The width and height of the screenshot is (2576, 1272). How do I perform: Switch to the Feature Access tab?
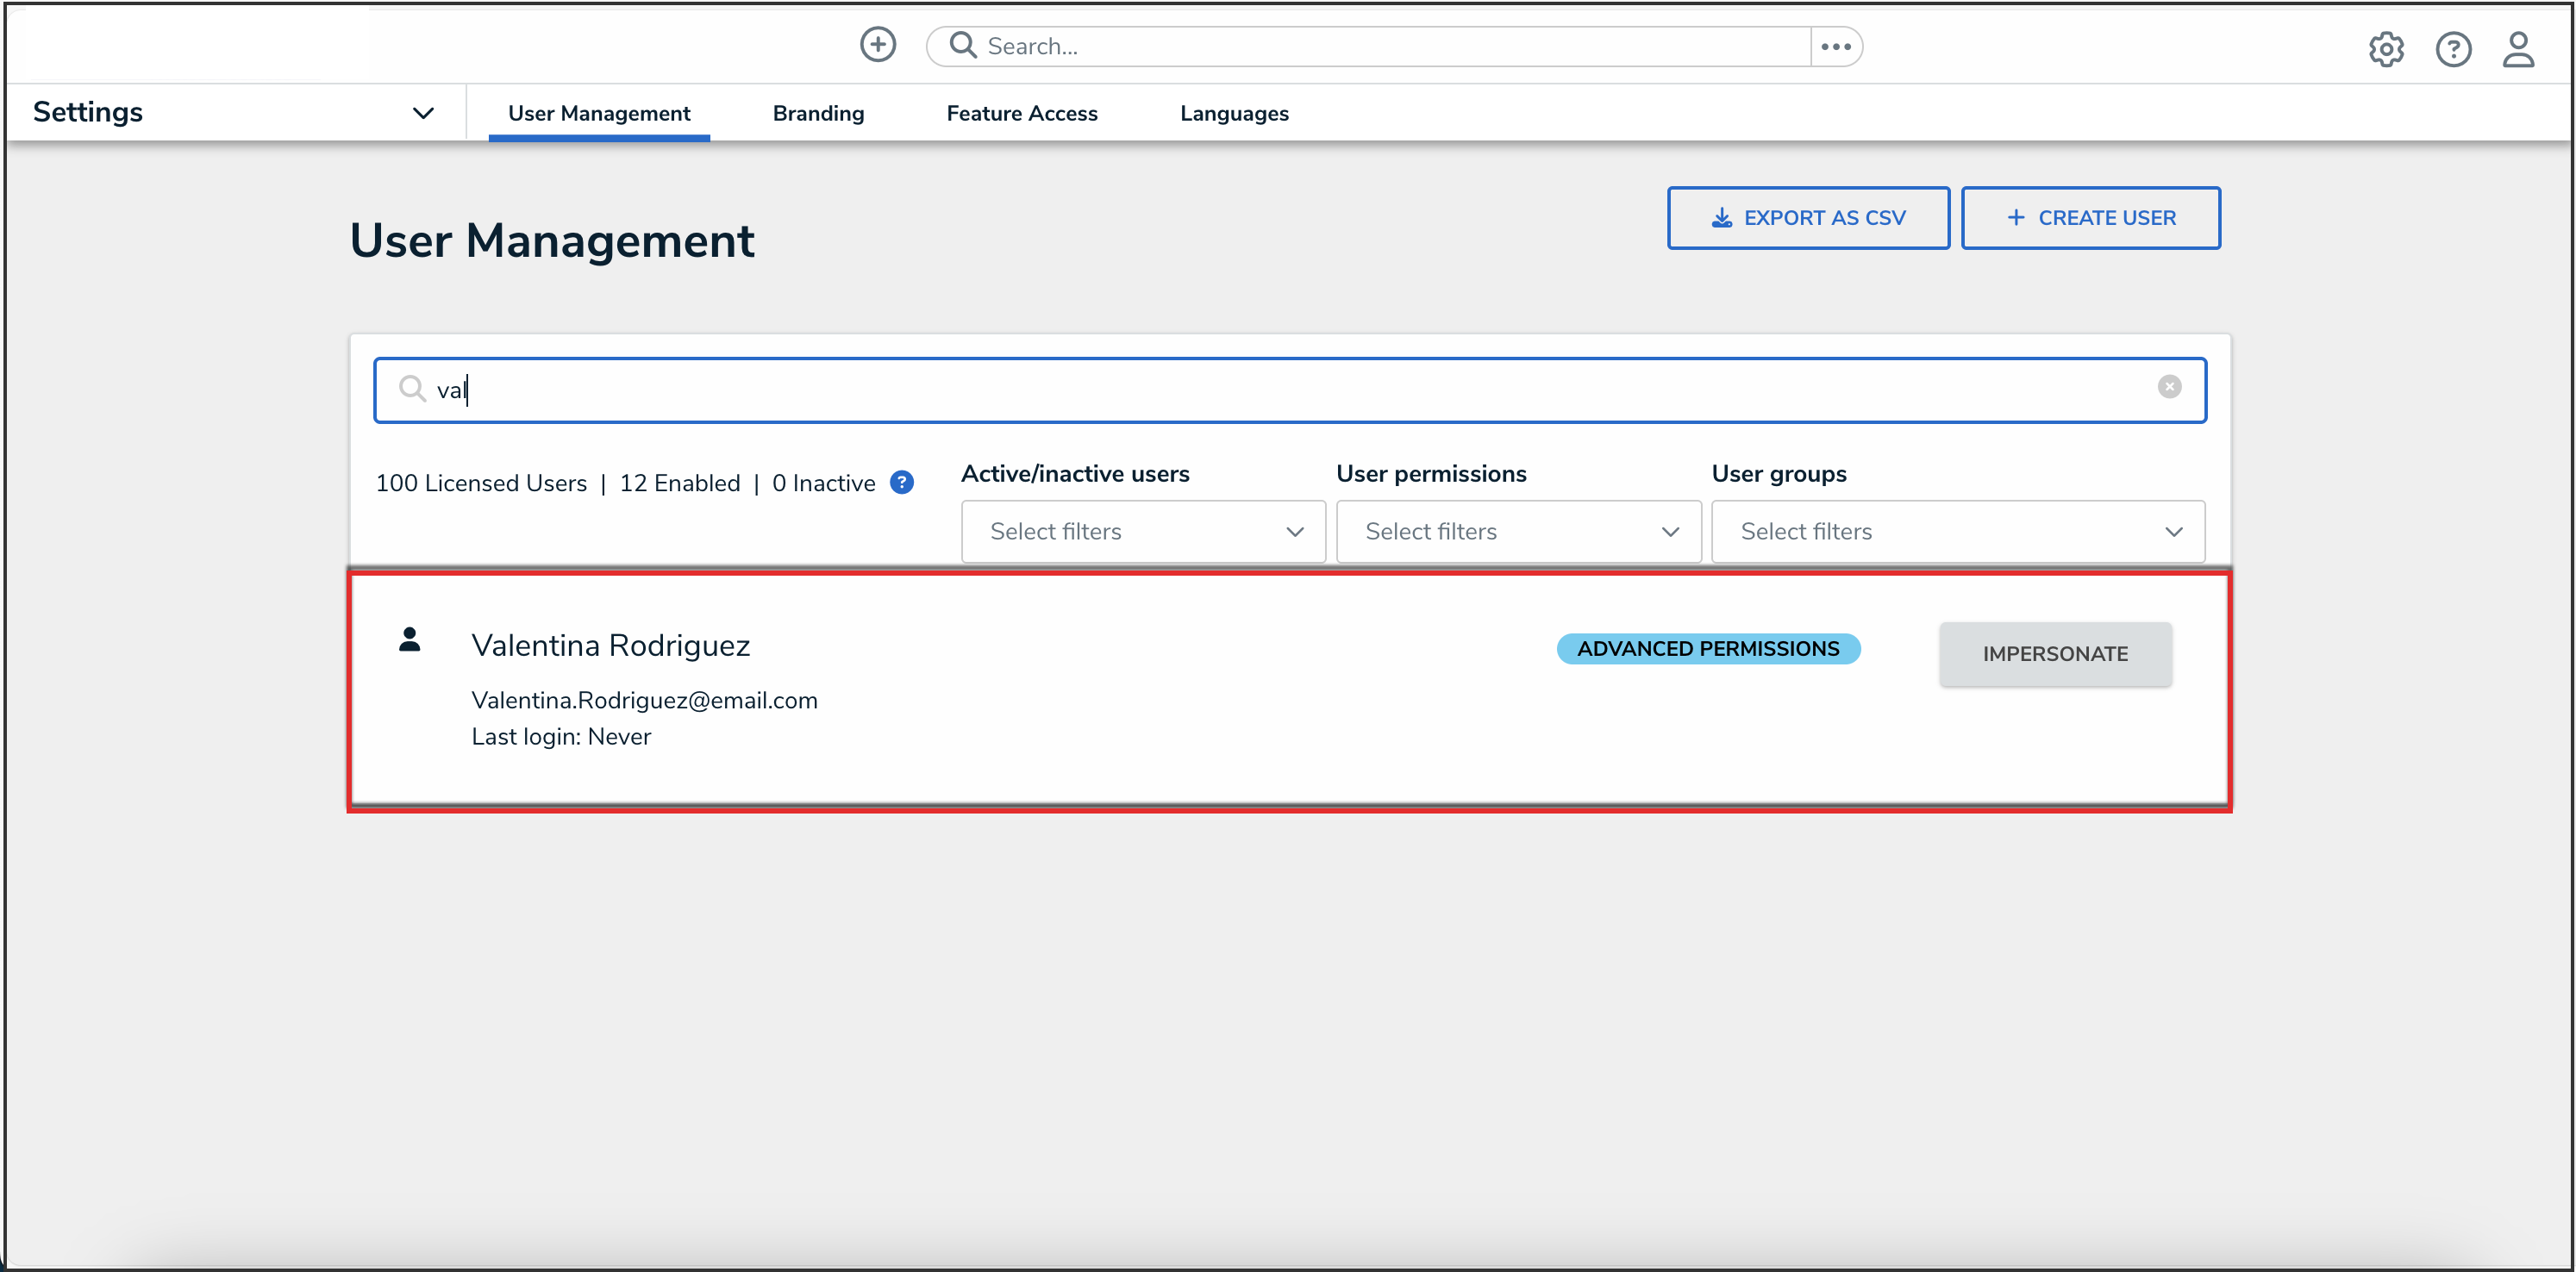(x=1021, y=114)
